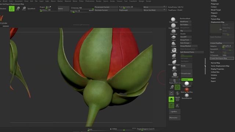The width and height of the screenshot is (235, 132).
Task: Click the green Draw mode button
Action: (12, 9)
